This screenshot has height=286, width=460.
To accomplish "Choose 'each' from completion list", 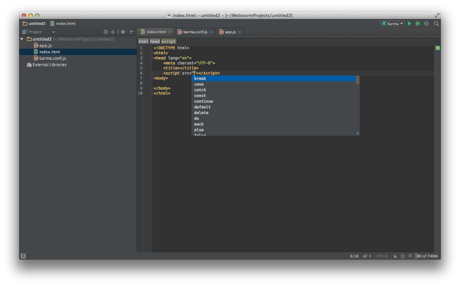I will click(x=273, y=124).
